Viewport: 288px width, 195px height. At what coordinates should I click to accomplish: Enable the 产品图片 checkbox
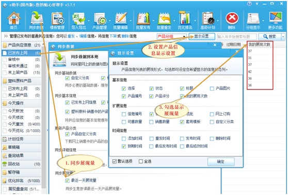tap(212, 88)
